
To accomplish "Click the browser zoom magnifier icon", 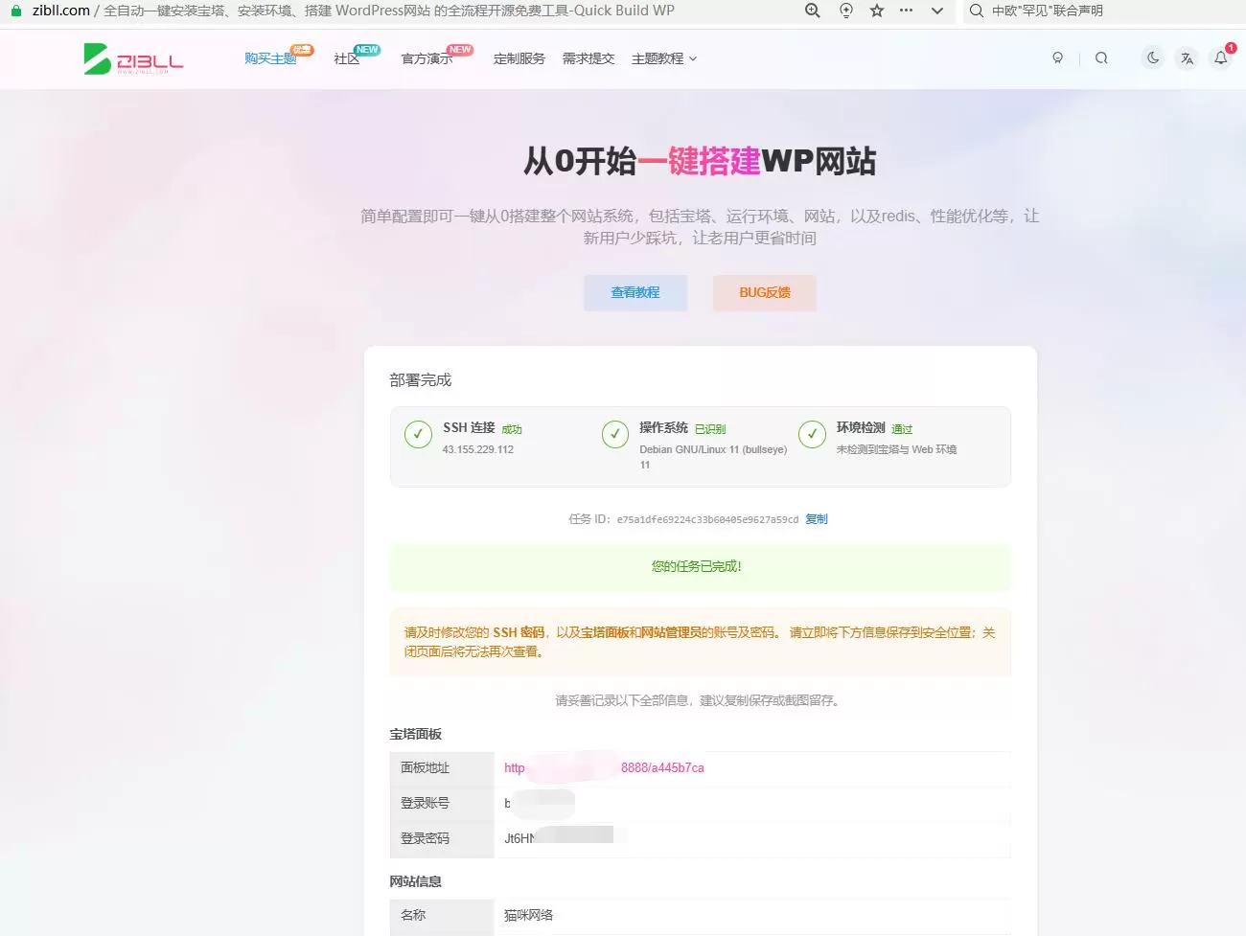I will pyautogui.click(x=813, y=11).
